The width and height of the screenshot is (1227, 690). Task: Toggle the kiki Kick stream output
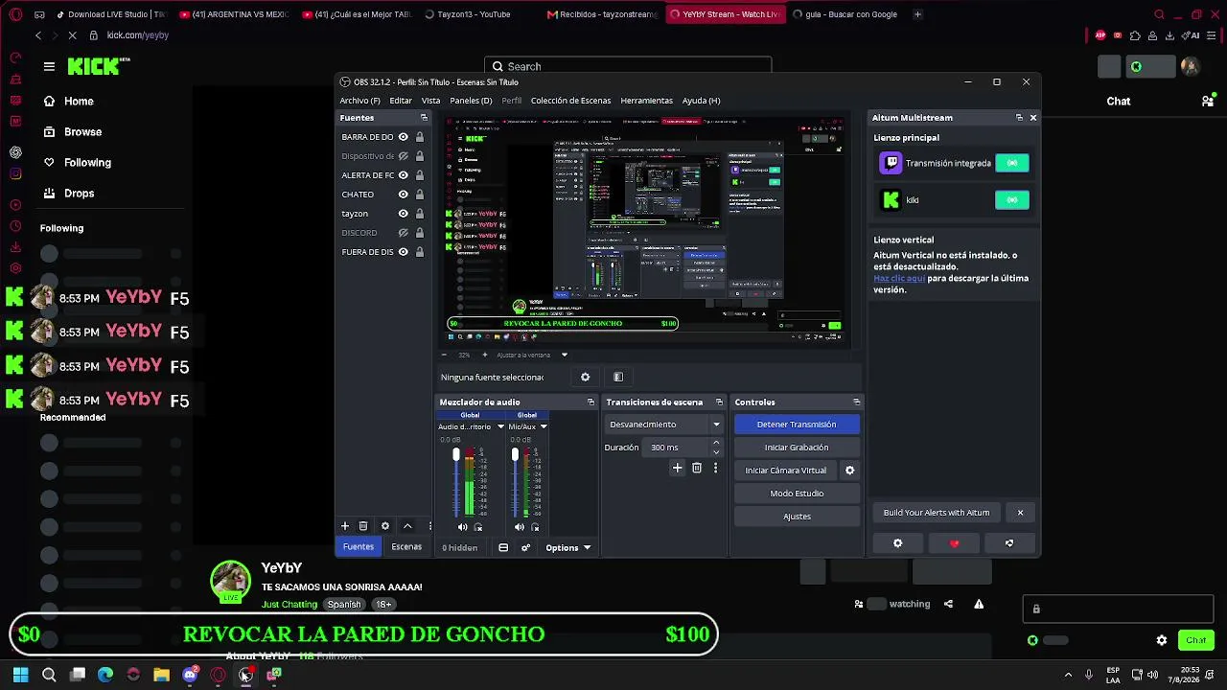[1012, 199]
